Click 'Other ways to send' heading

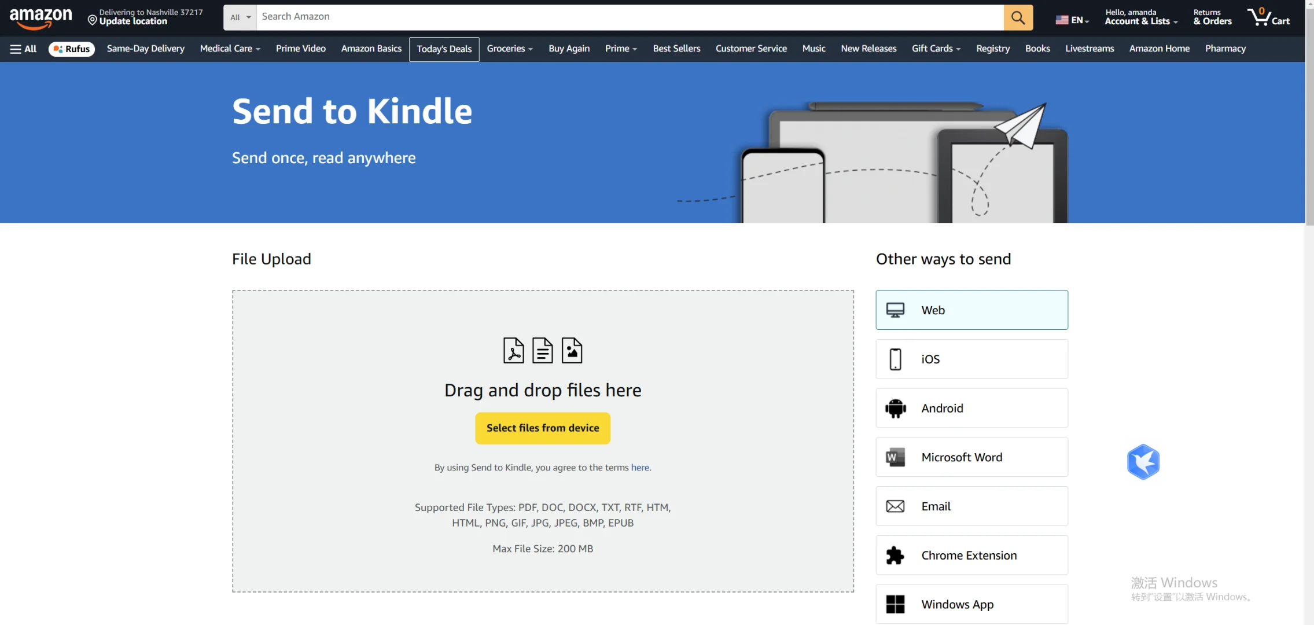coord(943,259)
